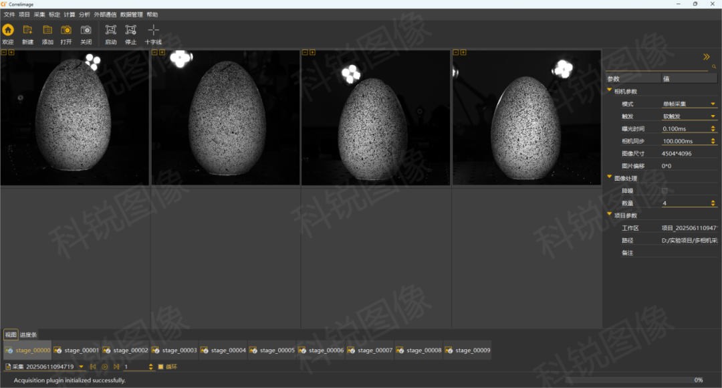
Task: Open the 数据管理 menu
Action: click(x=131, y=14)
